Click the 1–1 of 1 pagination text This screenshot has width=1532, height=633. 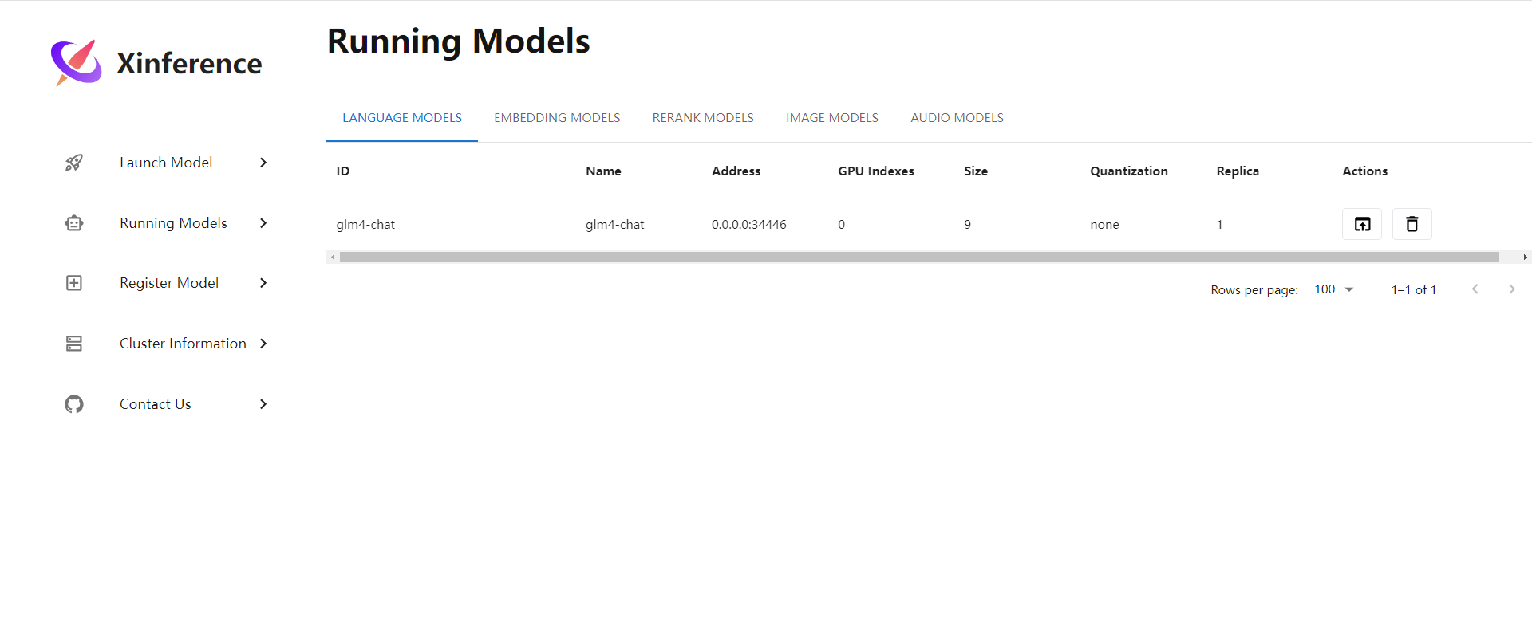click(x=1414, y=290)
